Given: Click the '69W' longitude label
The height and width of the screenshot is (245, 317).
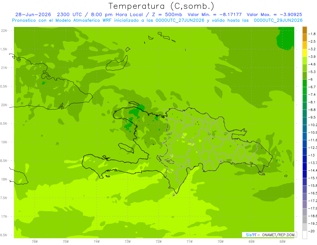Looking at the screenshot, I should (x=251, y=242).
